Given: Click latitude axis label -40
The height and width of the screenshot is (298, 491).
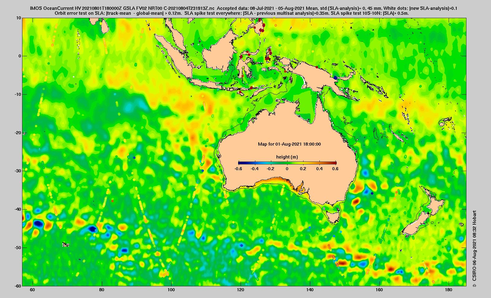Looking at the screenshot, I should tap(18, 209).
